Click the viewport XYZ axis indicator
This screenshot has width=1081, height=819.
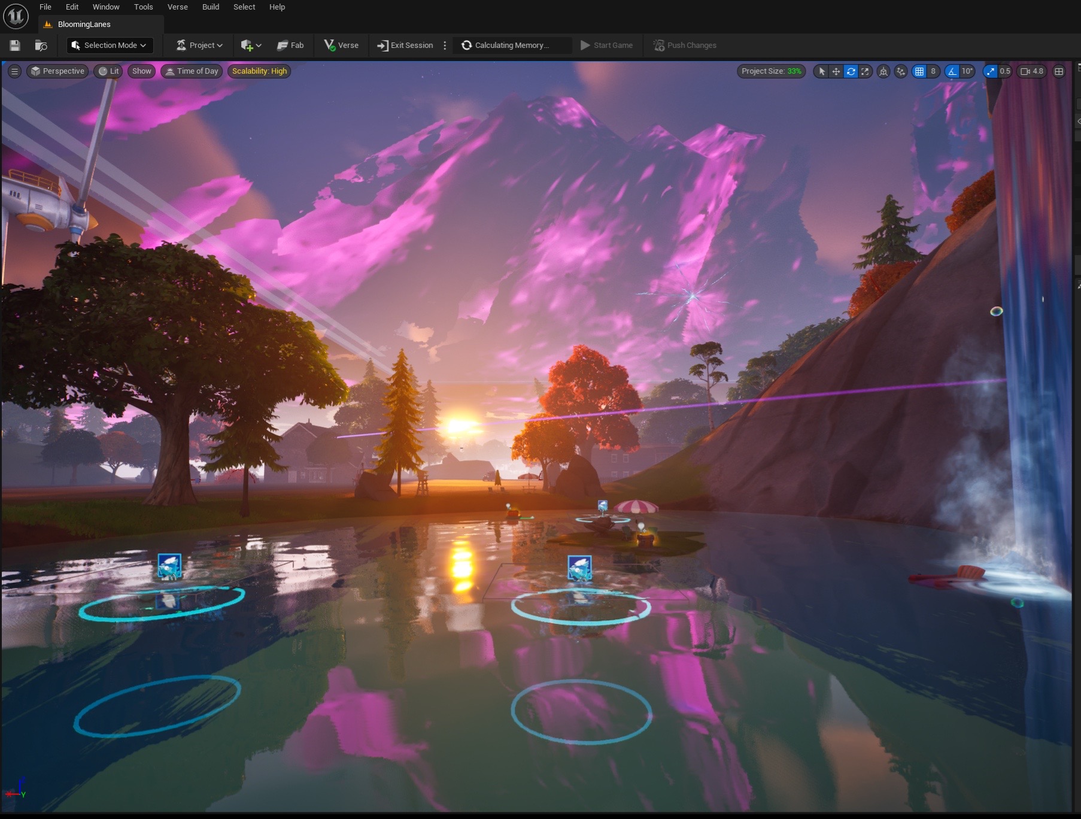click(x=16, y=789)
